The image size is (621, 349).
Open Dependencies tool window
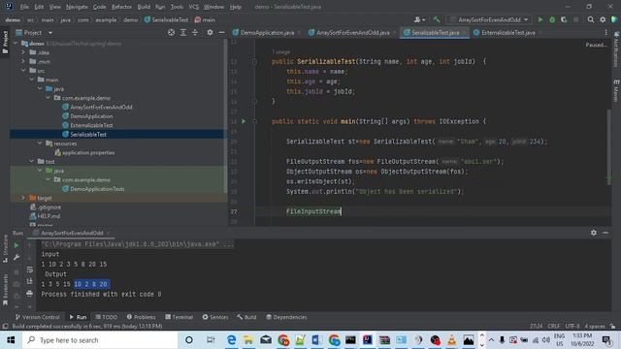pos(286,317)
